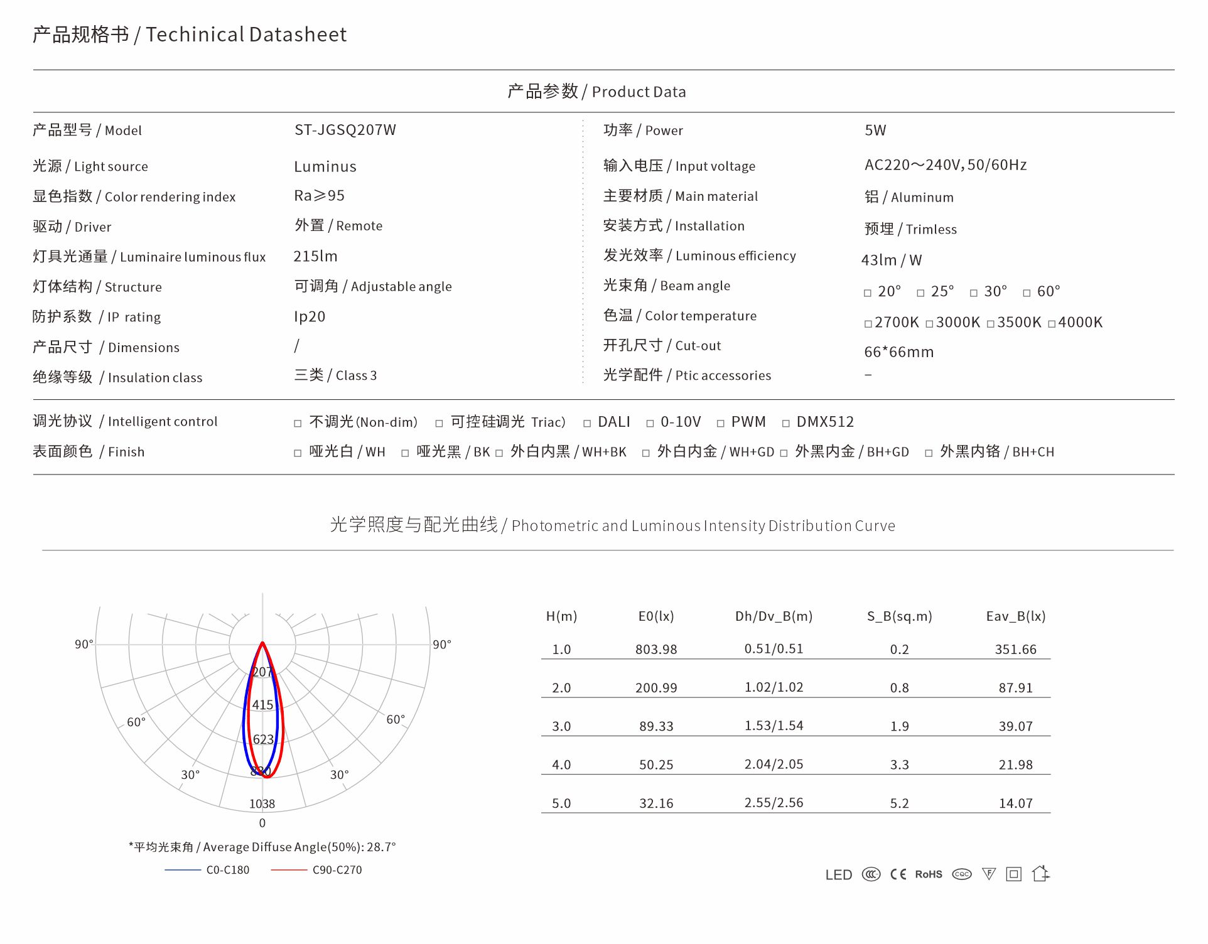Image resolution: width=1208 pixels, height=944 pixels.
Task: Click the Product Data section heading
Action: pyautogui.click(x=596, y=92)
